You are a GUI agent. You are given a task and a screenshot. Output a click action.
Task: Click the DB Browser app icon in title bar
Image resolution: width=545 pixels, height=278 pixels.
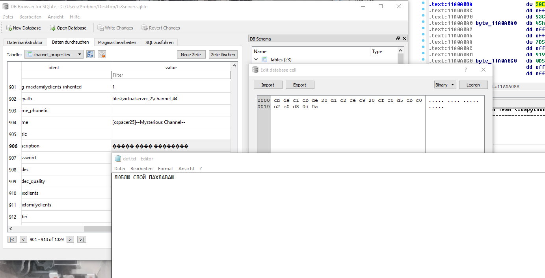pos(6,6)
